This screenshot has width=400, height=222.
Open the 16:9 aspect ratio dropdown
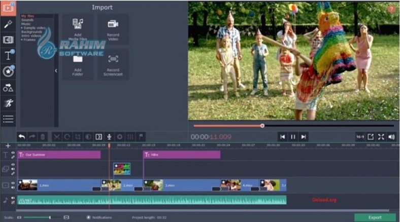[x=359, y=136]
